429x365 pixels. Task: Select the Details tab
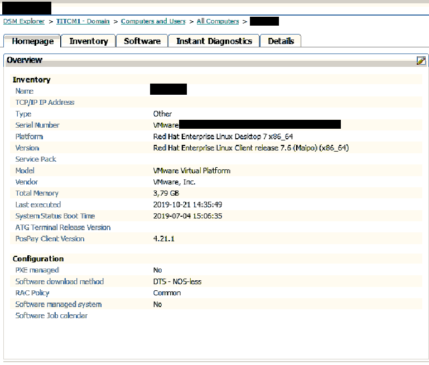click(281, 41)
